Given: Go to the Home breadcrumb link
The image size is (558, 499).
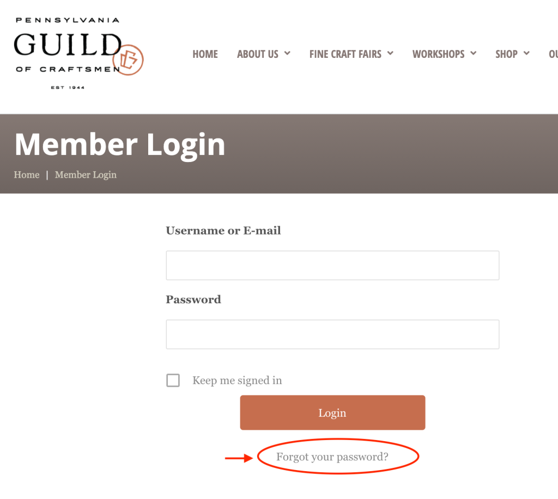Looking at the screenshot, I should coord(27,175).
